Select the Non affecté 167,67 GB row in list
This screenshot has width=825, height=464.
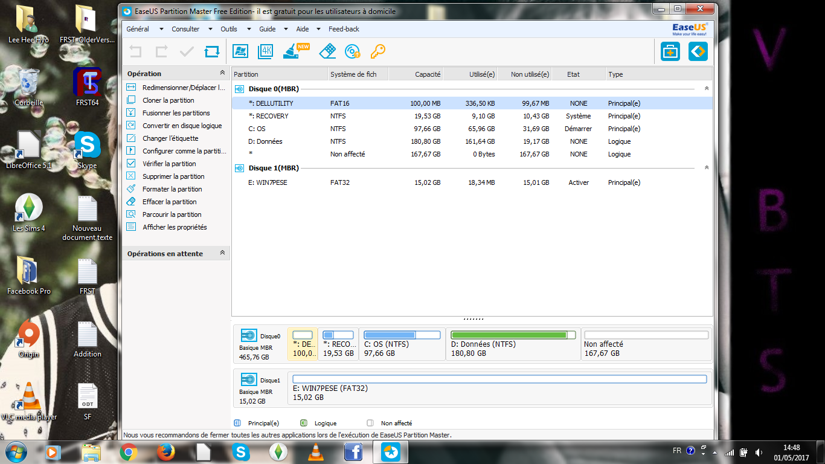pyautogui.click(x=472, y=154)
